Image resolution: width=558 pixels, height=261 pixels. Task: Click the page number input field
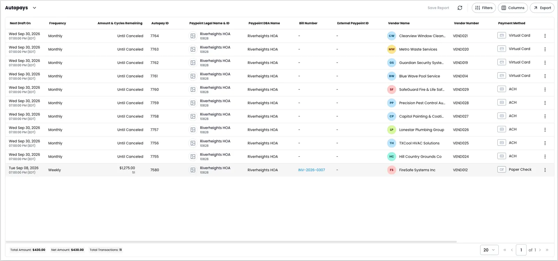click(x=521, y=250)
